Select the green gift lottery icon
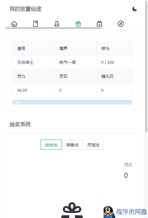Image resolution: width=148 pixels, height=218 pixels. point(78,24)
